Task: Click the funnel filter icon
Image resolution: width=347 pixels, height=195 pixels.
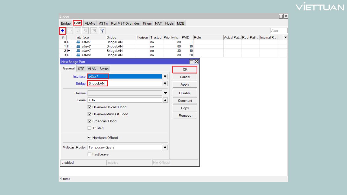Action: [102, 31]
